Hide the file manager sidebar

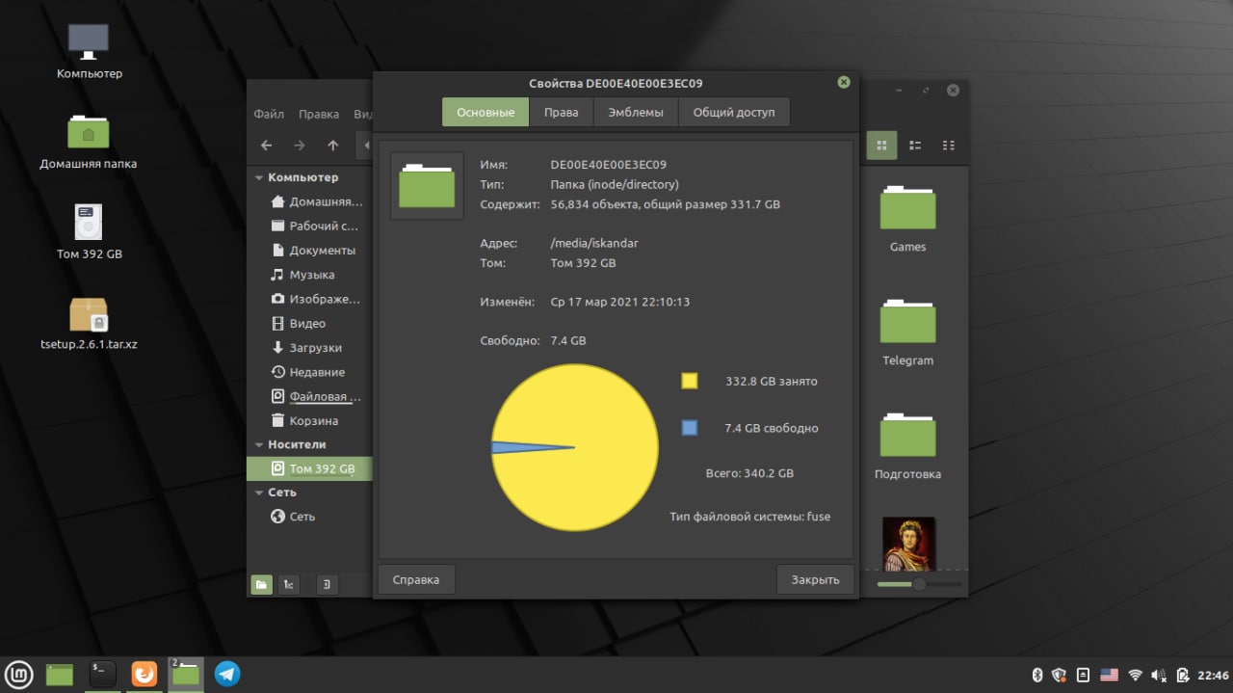pyautogui.click(x=328, y=584)
